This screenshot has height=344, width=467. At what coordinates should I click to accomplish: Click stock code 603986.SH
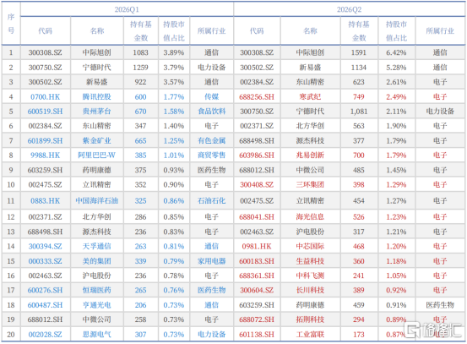(x=257, y=156)
